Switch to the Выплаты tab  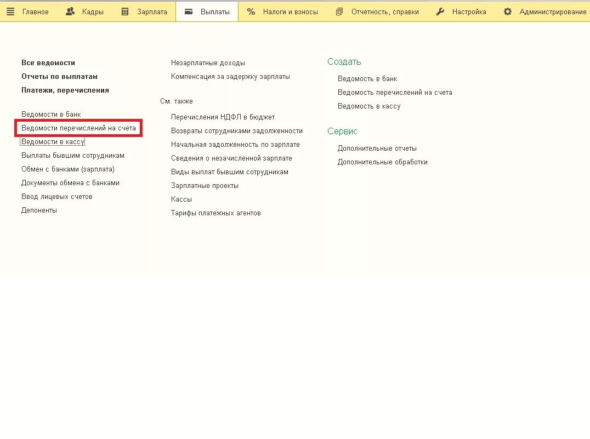point(207,10)
